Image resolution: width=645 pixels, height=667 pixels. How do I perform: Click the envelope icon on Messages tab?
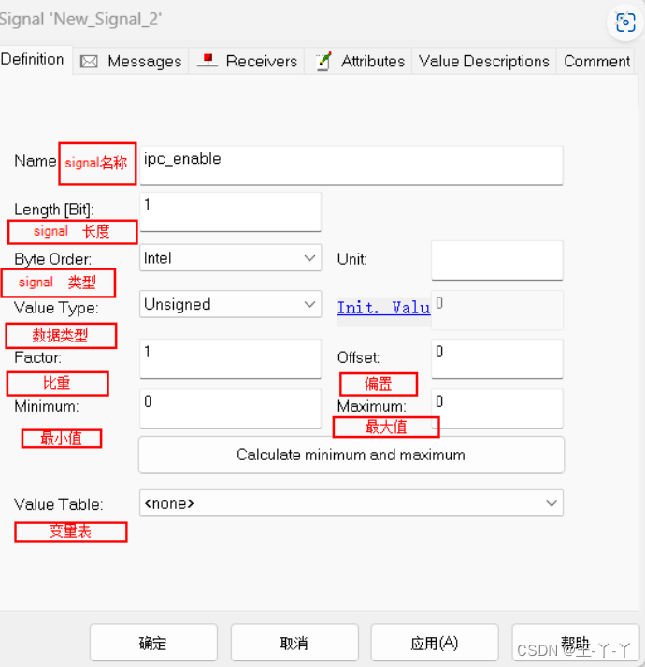90,62
